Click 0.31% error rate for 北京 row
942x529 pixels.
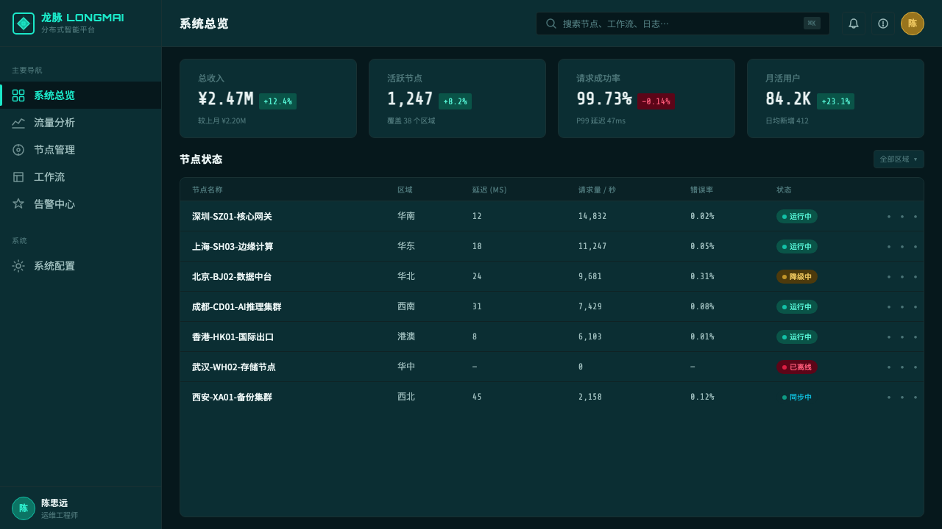(x=702, y=277)
